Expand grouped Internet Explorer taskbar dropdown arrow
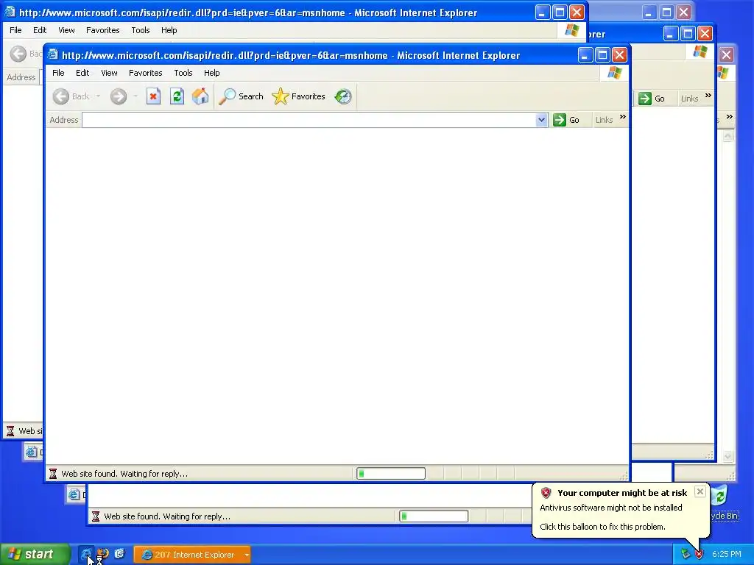Image resolution: width=754 pixels, height=565 pixels. [247, 555]
